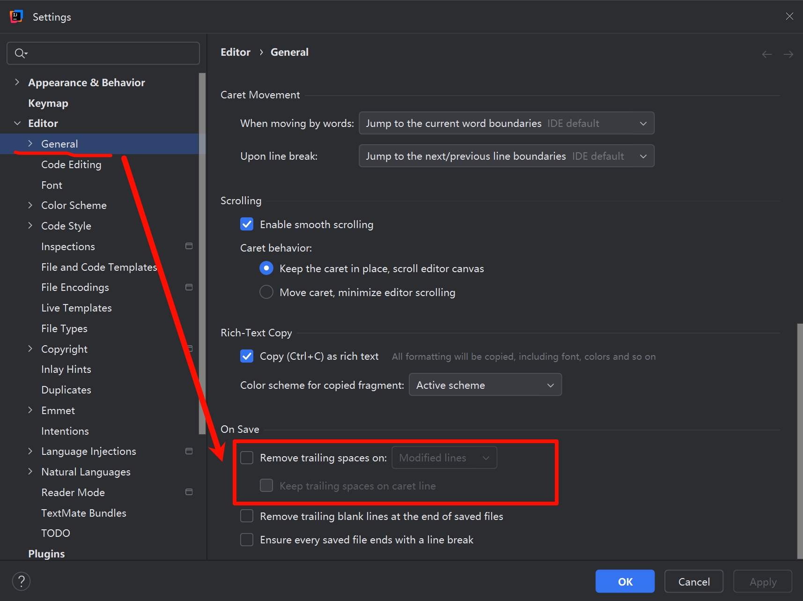Select Move caret, minimize editor scrolling
The image size is (803, 601).
tap(266, 292)
